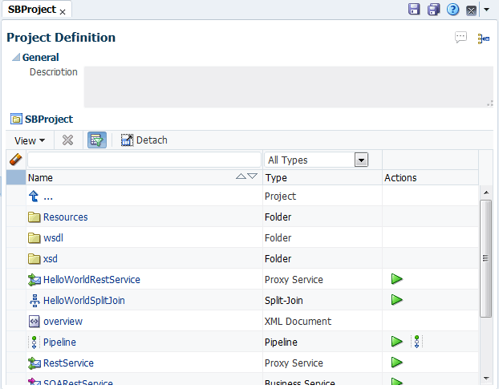Click the Resources folder icon

(x=34, y=217)
